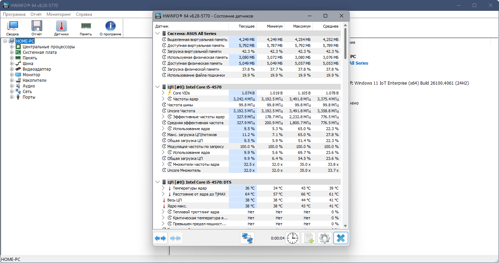Image resolution: width=499 pixels, height=263 pixels.
Task: Click the Монитор display icon
Action: pos(18,75)
